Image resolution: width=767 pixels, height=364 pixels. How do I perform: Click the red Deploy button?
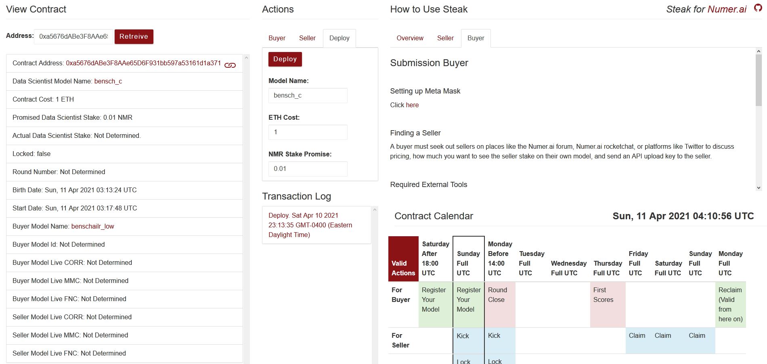pyautogui.click(x=285, y=59)
